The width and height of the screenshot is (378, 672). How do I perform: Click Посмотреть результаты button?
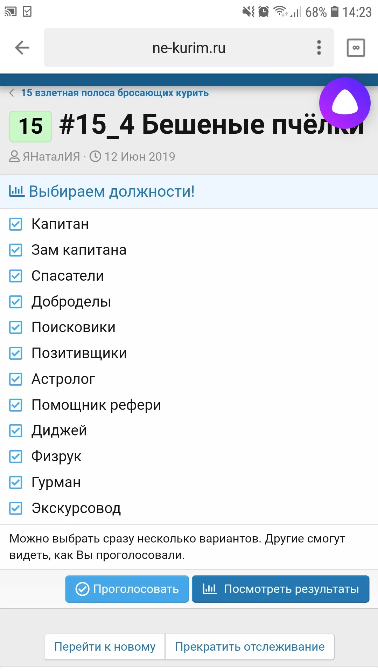[280, 589]
